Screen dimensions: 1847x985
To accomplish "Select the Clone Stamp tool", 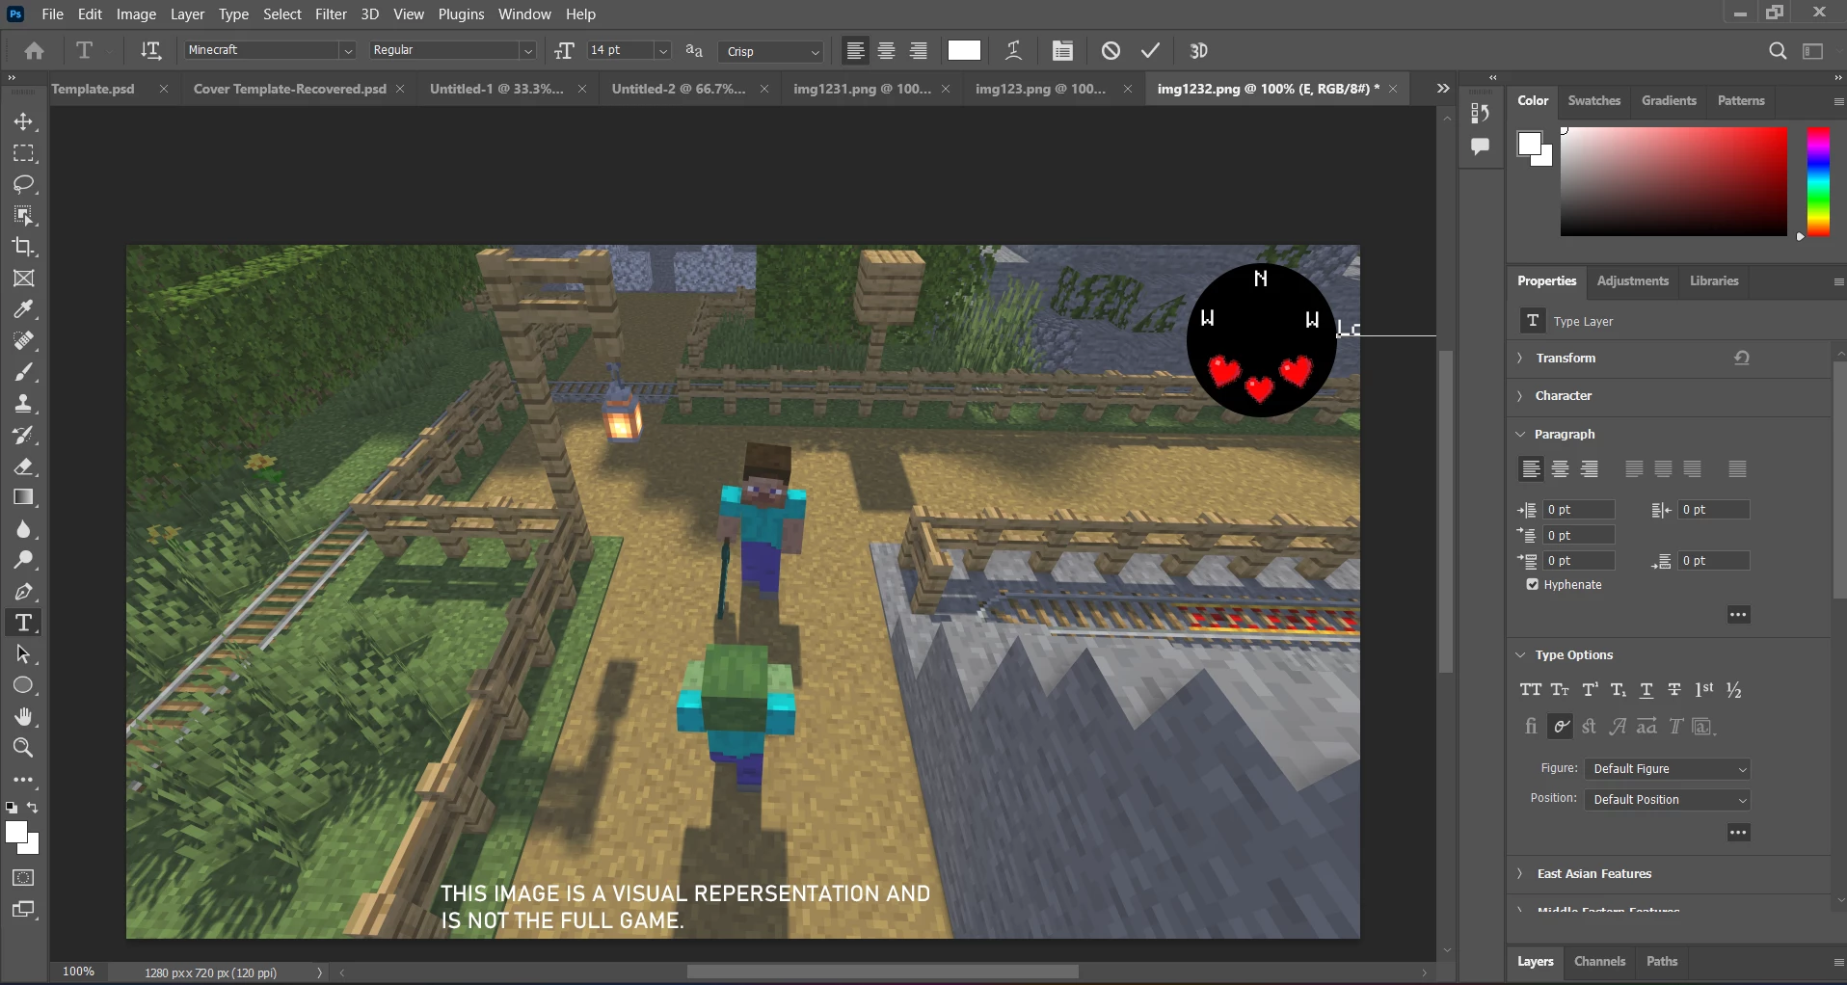I will 24,404.
